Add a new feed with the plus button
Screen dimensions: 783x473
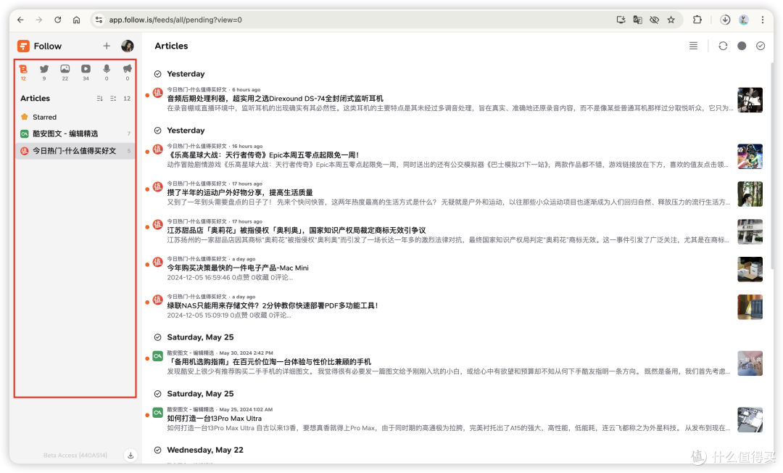(107, 46)
